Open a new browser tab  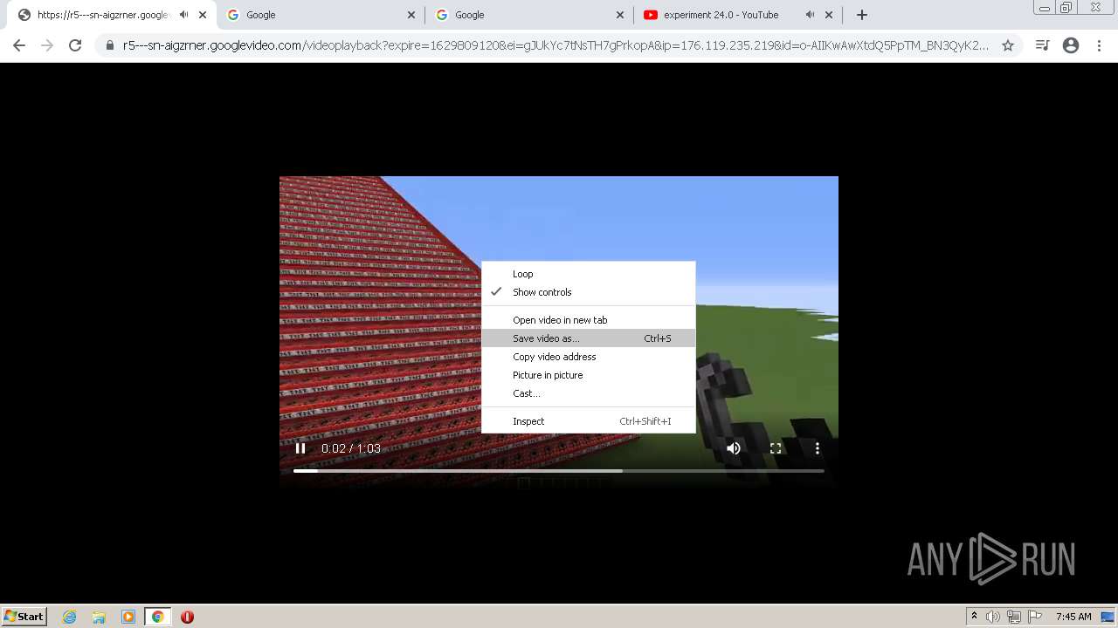[862, 15]
